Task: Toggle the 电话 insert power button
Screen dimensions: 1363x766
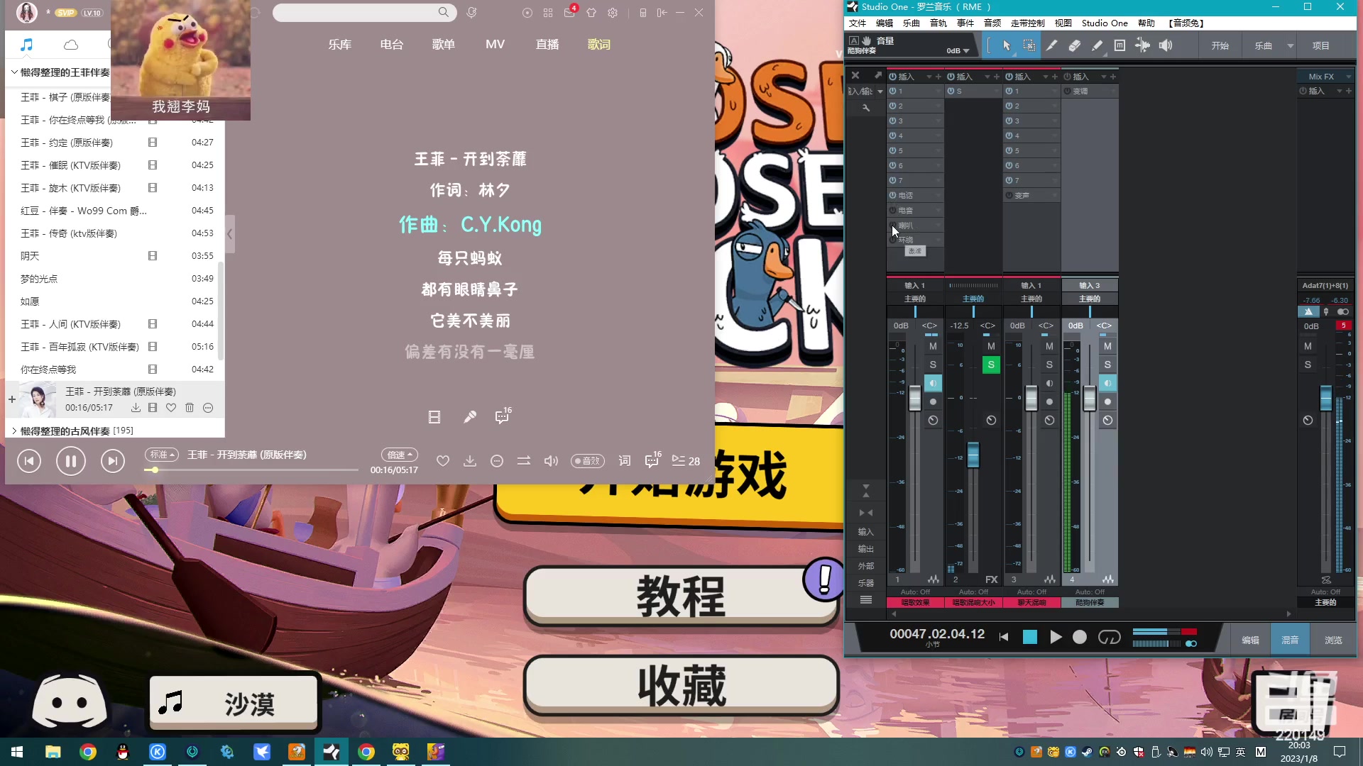Action: (893, 195)
